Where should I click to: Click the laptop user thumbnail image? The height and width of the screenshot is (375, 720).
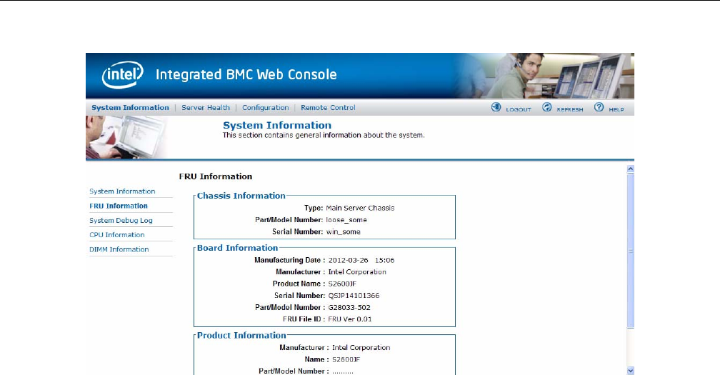point(126,137)
